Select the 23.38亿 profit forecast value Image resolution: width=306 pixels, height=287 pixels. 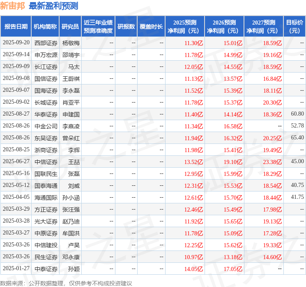(272, 162)
